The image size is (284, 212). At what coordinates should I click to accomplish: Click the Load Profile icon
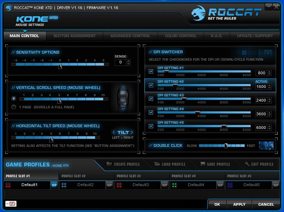[x=157, y=164]
